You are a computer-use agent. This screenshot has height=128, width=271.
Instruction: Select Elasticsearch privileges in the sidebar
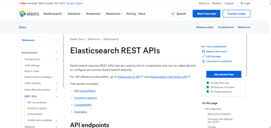[38, 77]
